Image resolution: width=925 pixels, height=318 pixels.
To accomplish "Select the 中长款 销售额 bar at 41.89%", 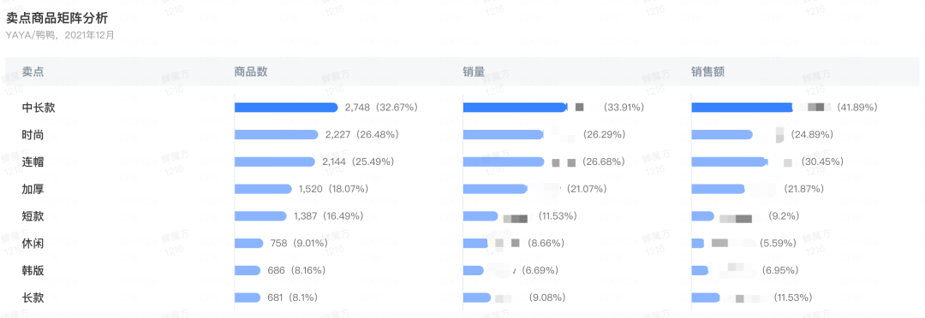I will pos(742,107).
